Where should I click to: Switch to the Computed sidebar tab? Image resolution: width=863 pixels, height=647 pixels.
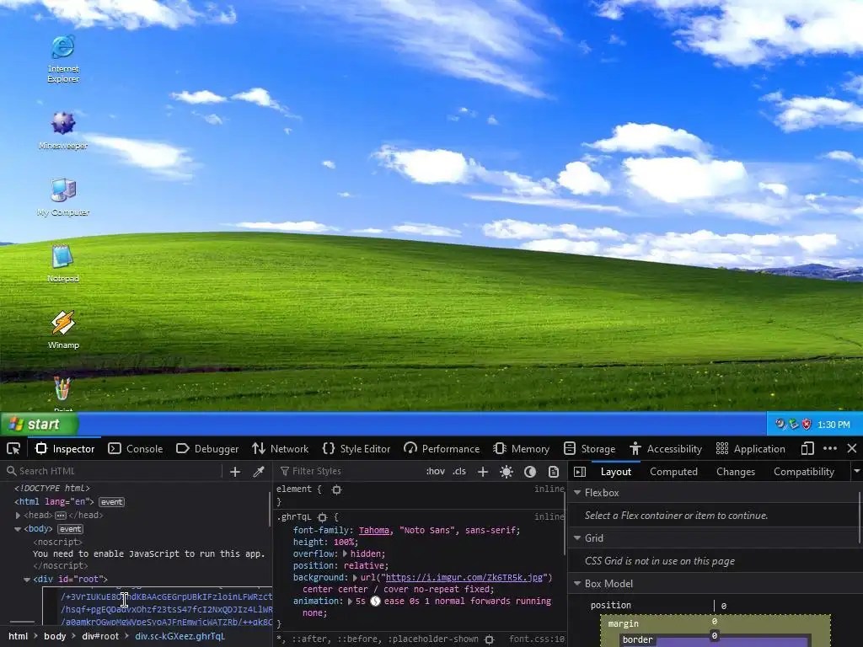pyautogui.click(x=673, y=472)
